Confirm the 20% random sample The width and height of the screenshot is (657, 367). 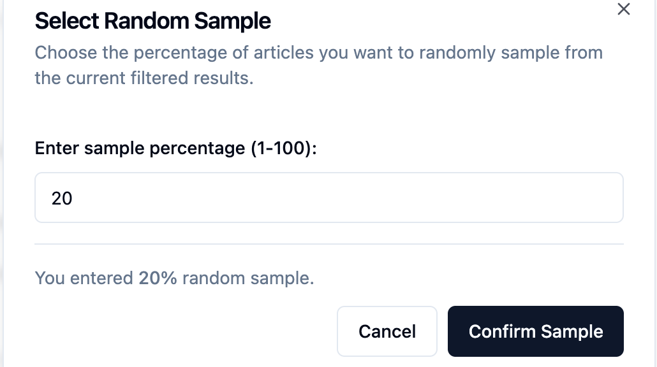point(535,331)
